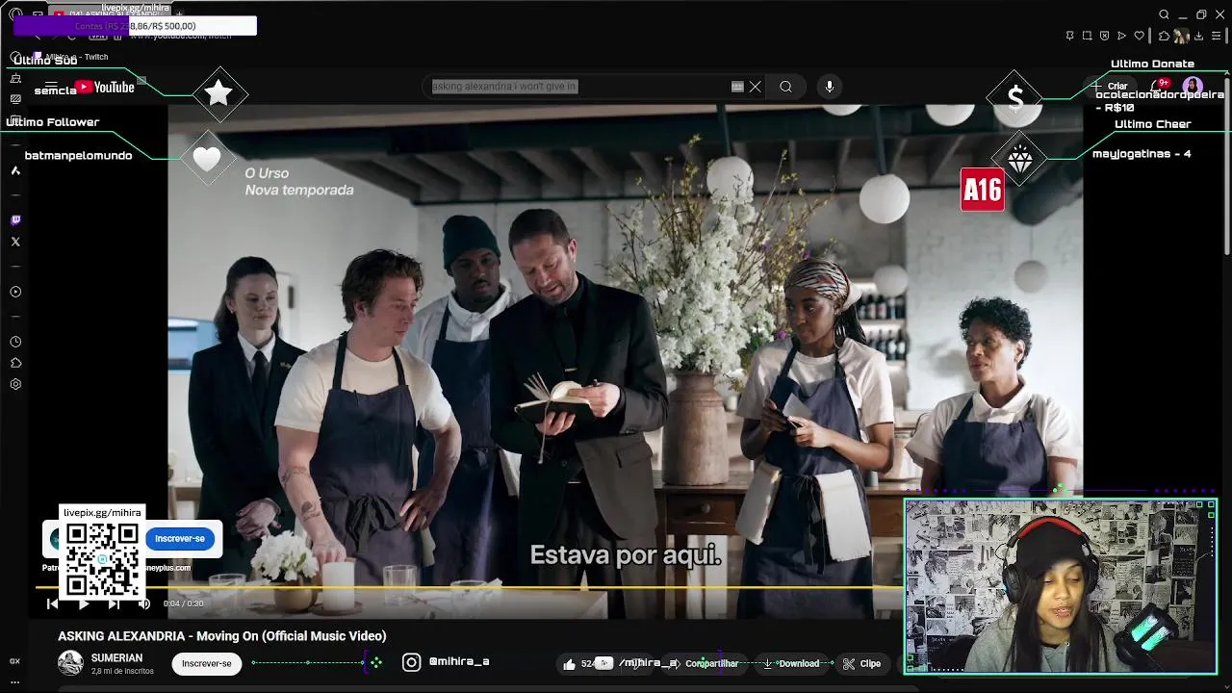Skip to the next video
Viewport: 1232px width, 693px height.
point(114,603)
